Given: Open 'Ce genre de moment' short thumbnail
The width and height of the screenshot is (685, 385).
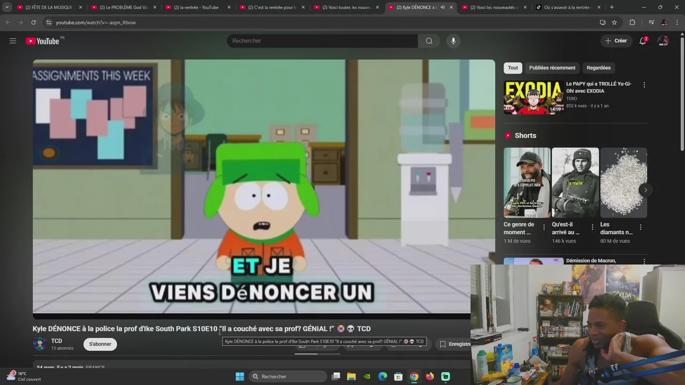Looking at the screenshot, I should pos(527,182).
